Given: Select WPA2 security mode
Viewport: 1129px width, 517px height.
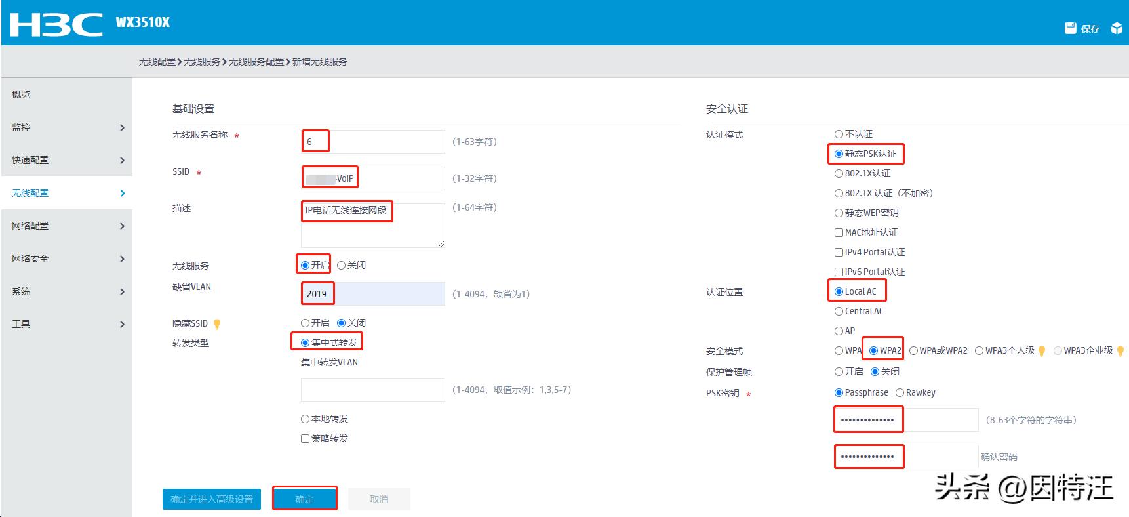Looking at the screenshot, I should pyautogui.click(x=873, y=351).
